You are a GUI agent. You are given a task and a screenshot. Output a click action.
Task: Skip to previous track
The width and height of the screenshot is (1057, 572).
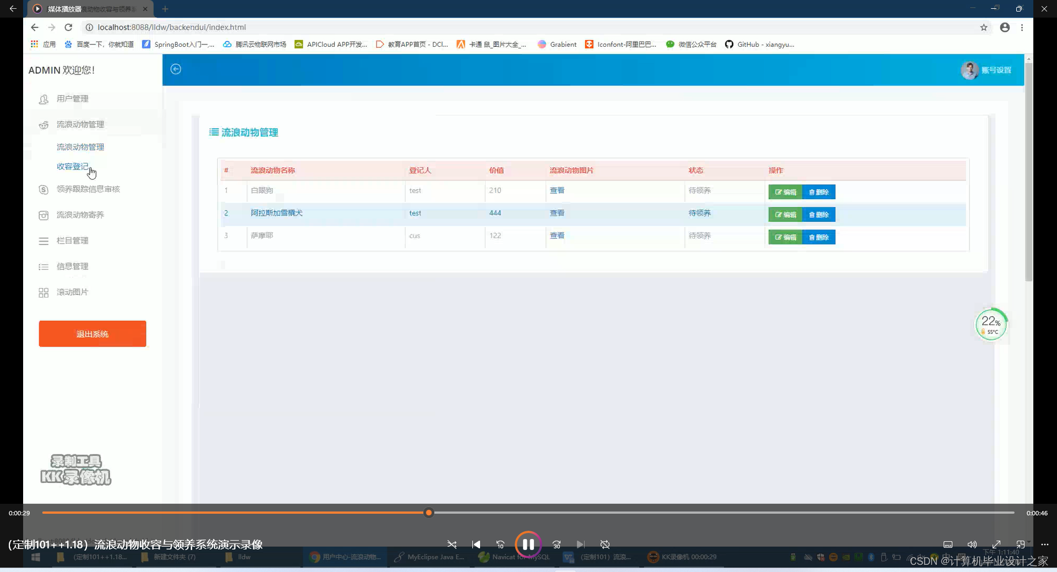tap(476, 544)
